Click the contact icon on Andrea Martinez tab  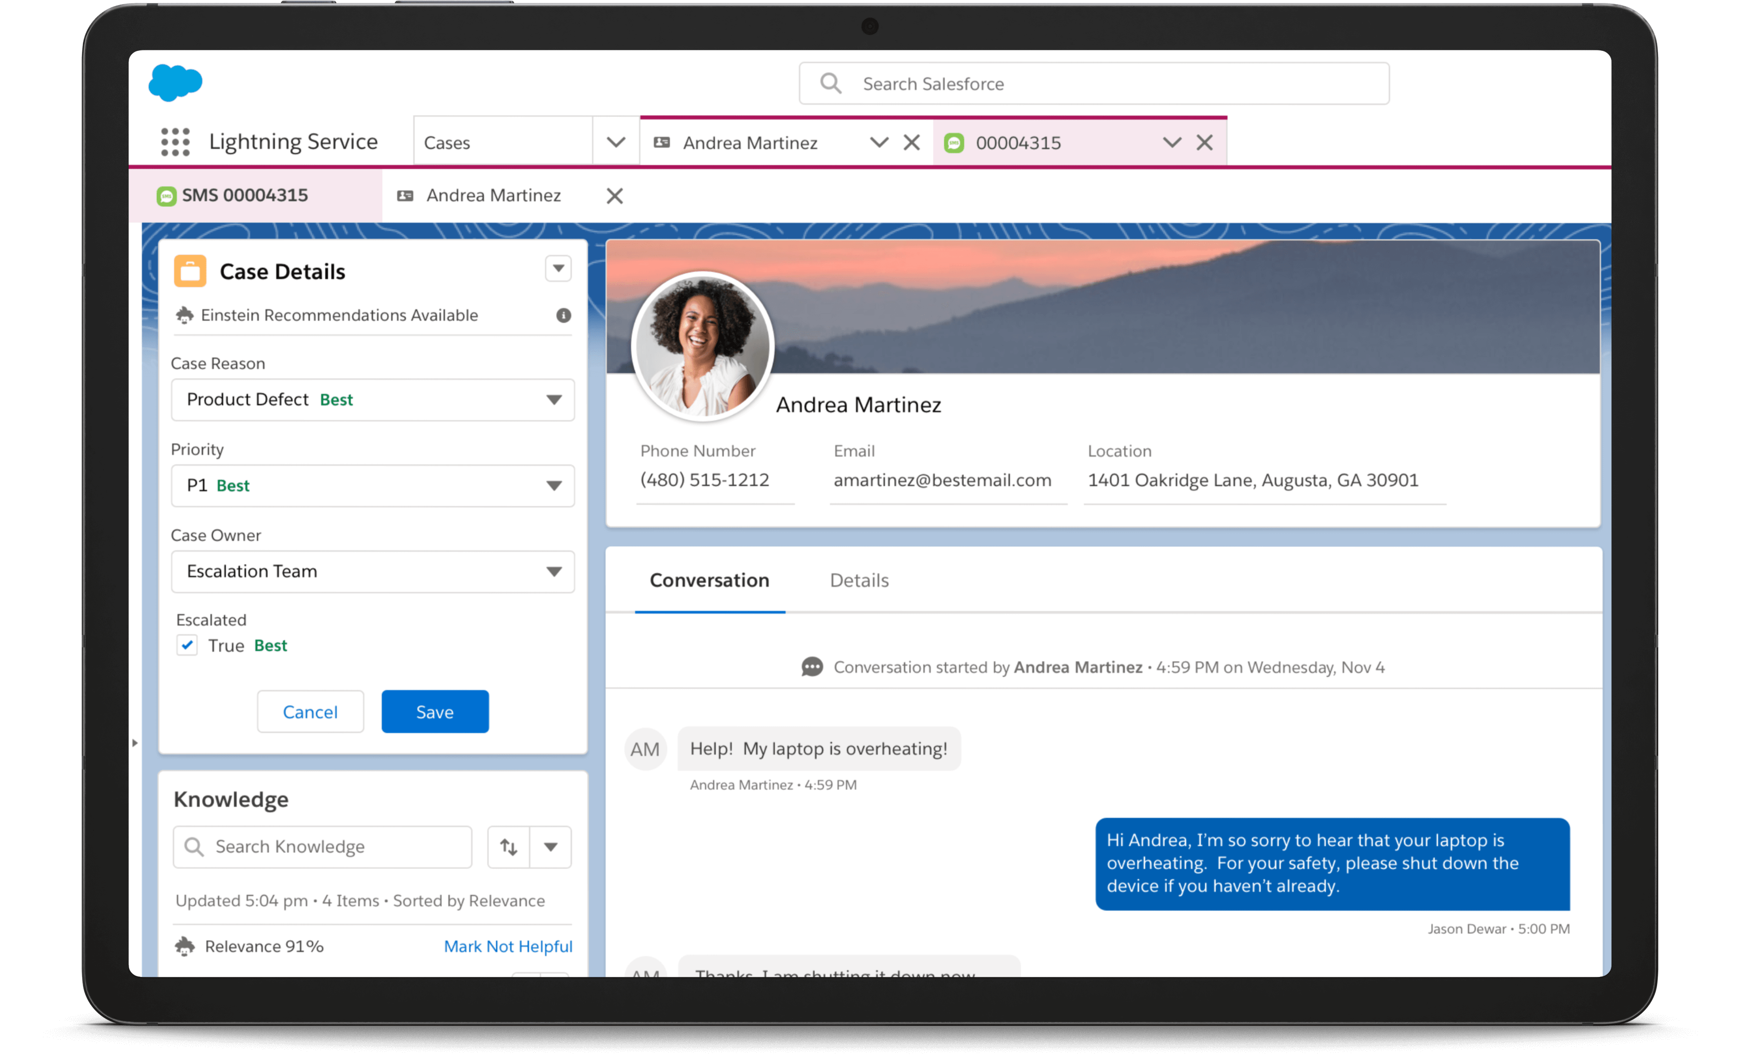662,142
